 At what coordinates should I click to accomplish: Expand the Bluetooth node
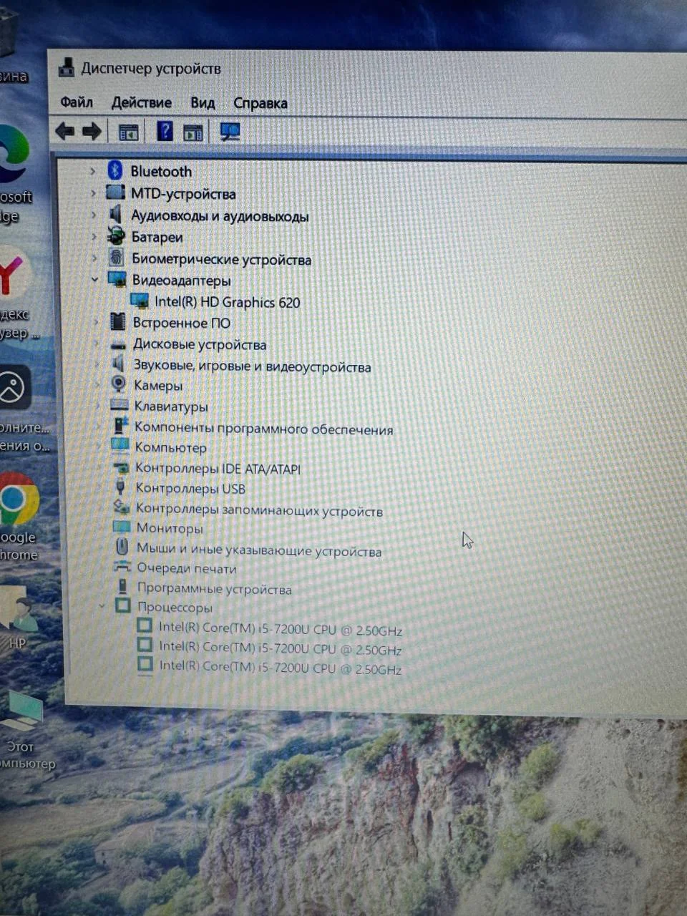(x=92, y=171)
